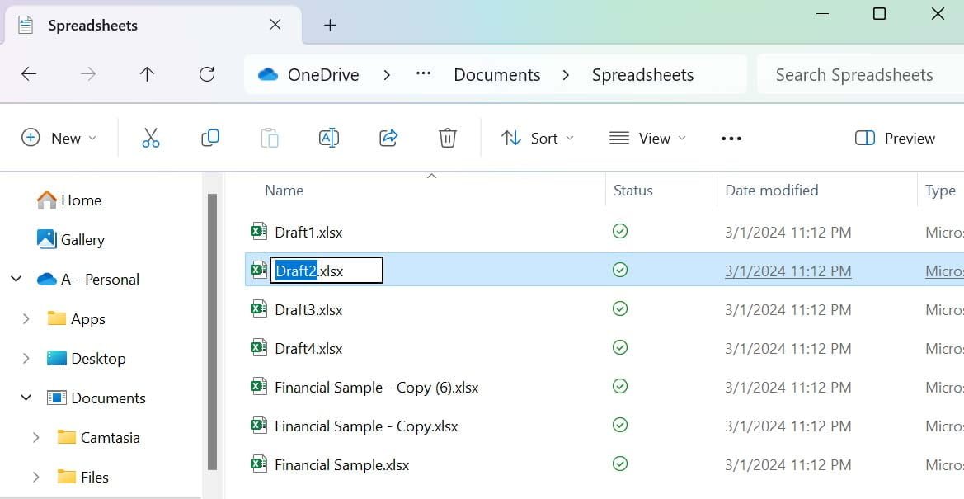The width and height of the screenshot is (964, 499).
Task: Open a new File Explorer tab
Action: pos(330,25)
